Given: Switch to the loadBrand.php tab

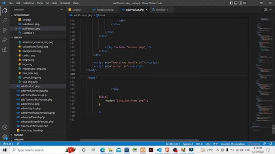Looking at the screenshot, I should [x=105, y=9].
